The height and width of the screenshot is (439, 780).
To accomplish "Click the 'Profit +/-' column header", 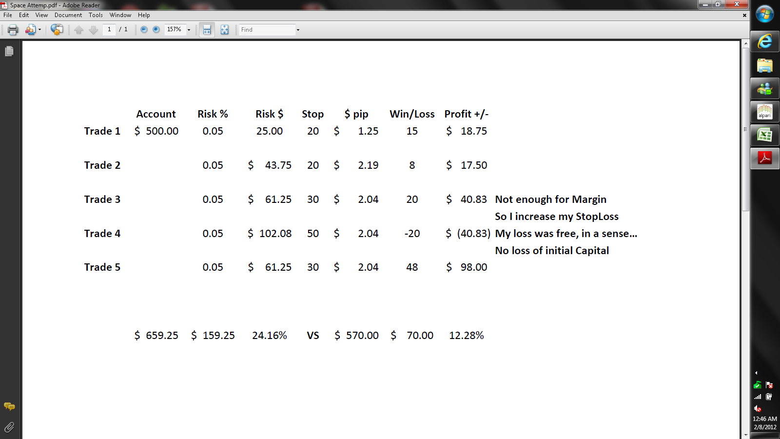I will coord(467,114).
